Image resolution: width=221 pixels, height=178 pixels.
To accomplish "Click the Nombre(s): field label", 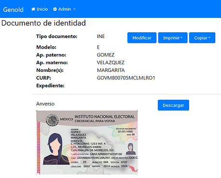I will coord(50,70).
